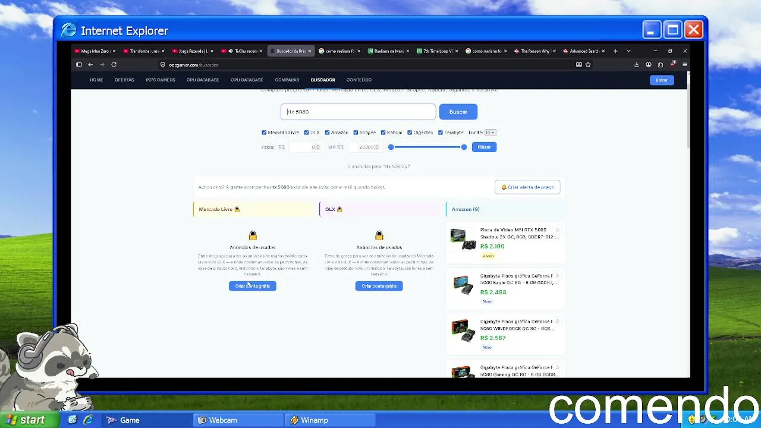Screen dimensions: 761x428
Task: Open the PC'S GAMERS navigation item
Action: click(161, 80)
